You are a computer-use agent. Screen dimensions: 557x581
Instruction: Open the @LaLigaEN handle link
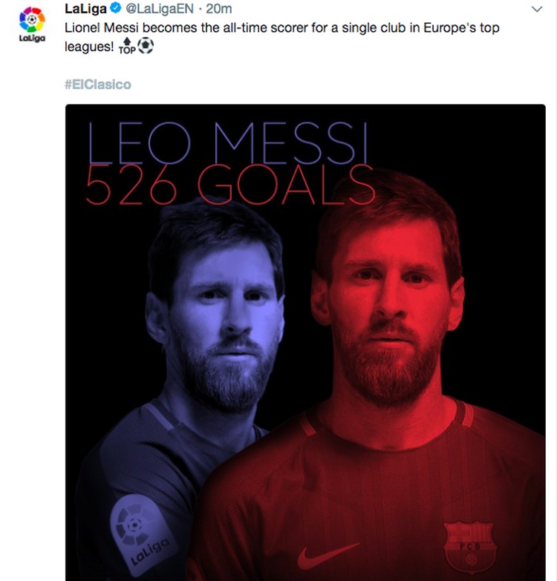(160, 9)
